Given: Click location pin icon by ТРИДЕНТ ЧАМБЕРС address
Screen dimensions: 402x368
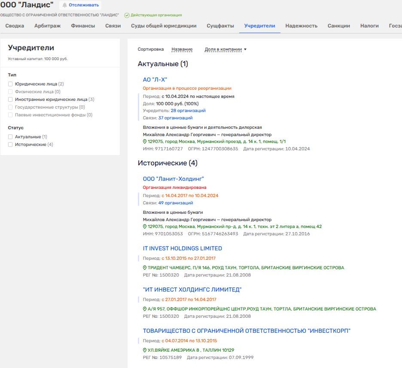Looking at the screenshot, I should pos(145,268).
